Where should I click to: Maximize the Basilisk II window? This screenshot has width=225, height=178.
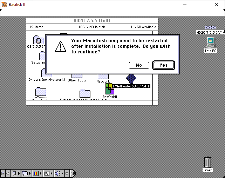(200, 5)
